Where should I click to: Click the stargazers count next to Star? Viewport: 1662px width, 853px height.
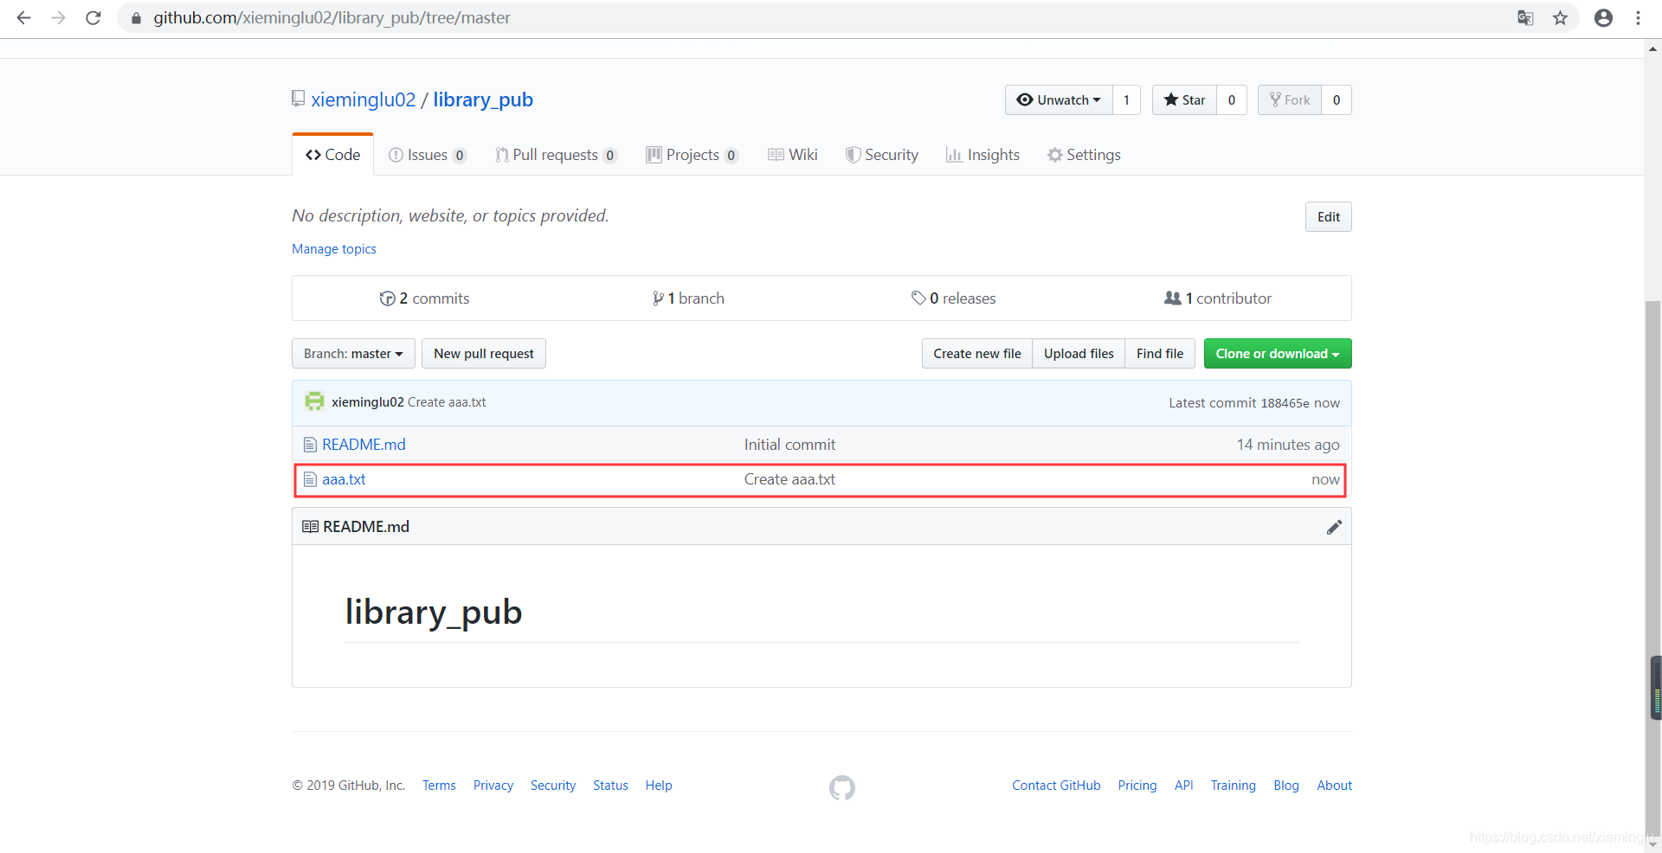(1232, 99)
